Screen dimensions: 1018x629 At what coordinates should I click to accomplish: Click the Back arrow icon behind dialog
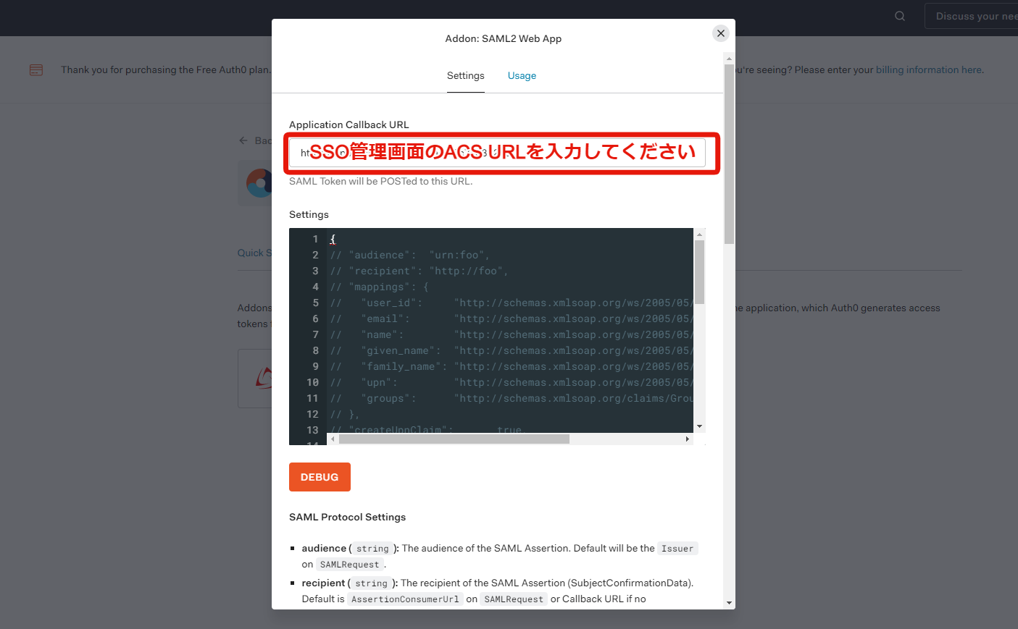tap(243, 140)
